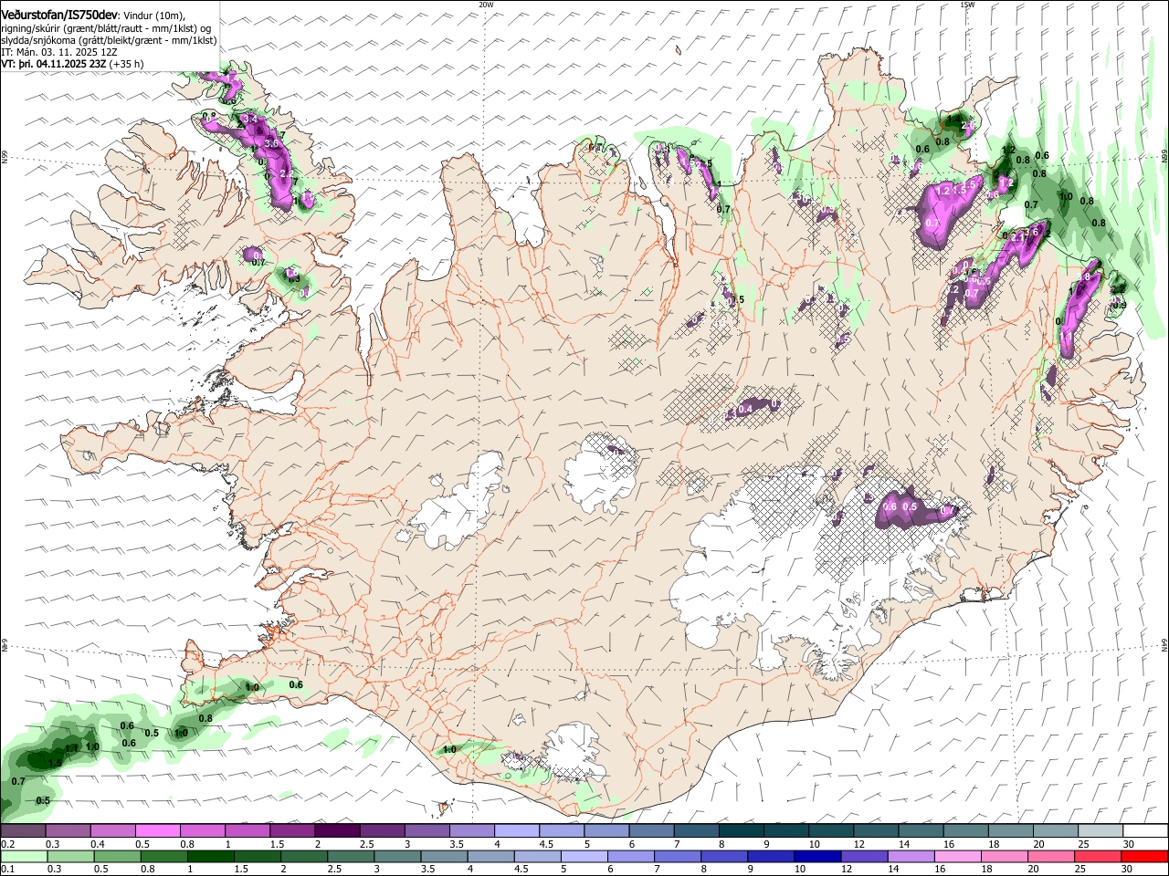Click the grey-green 3 mm rain swatch

click(395, 856)
